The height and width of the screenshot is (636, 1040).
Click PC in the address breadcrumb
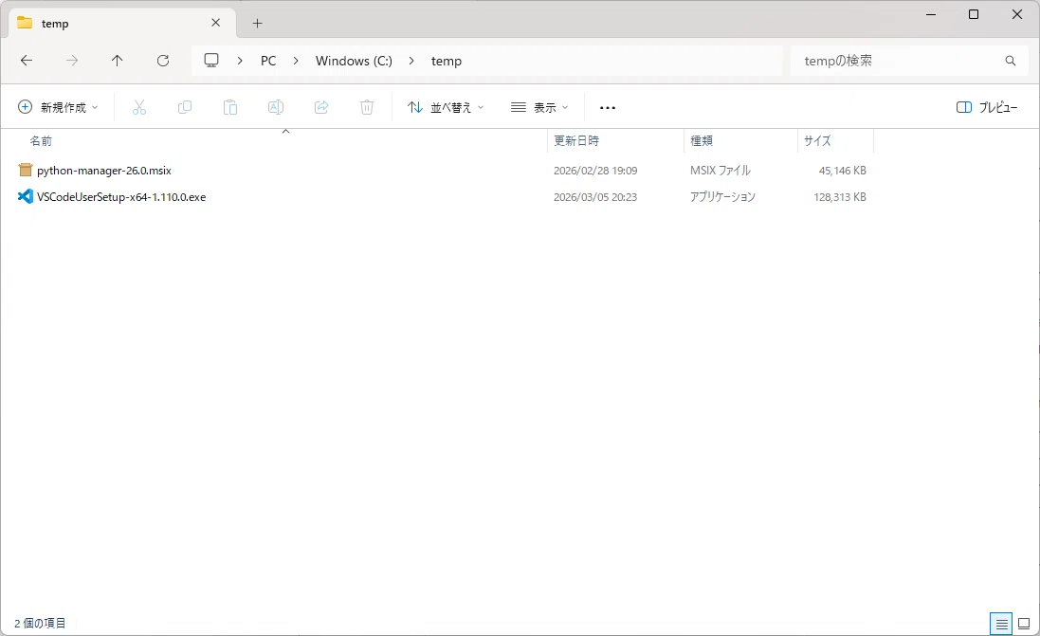coord(268,61)
